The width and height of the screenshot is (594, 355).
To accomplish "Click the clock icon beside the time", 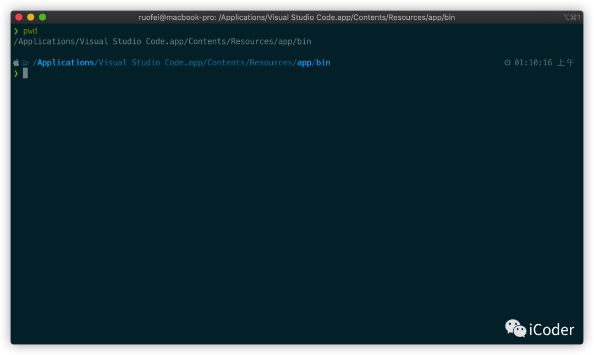I will (507, 63).
